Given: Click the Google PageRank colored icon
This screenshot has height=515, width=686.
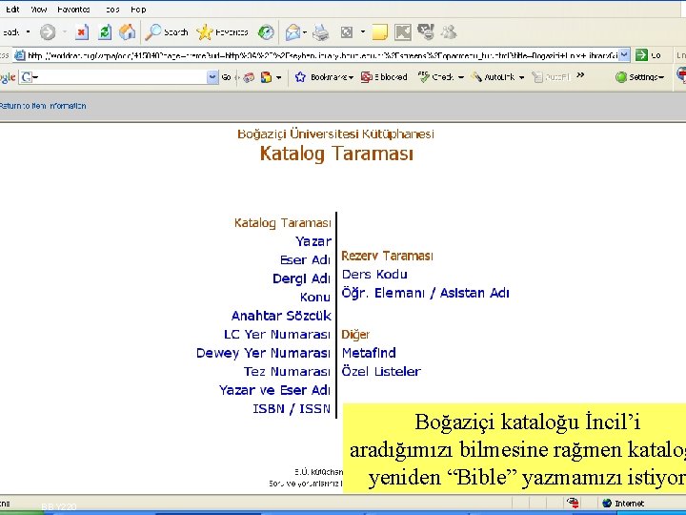Looking at the screenshot, I should pos(266,77).
